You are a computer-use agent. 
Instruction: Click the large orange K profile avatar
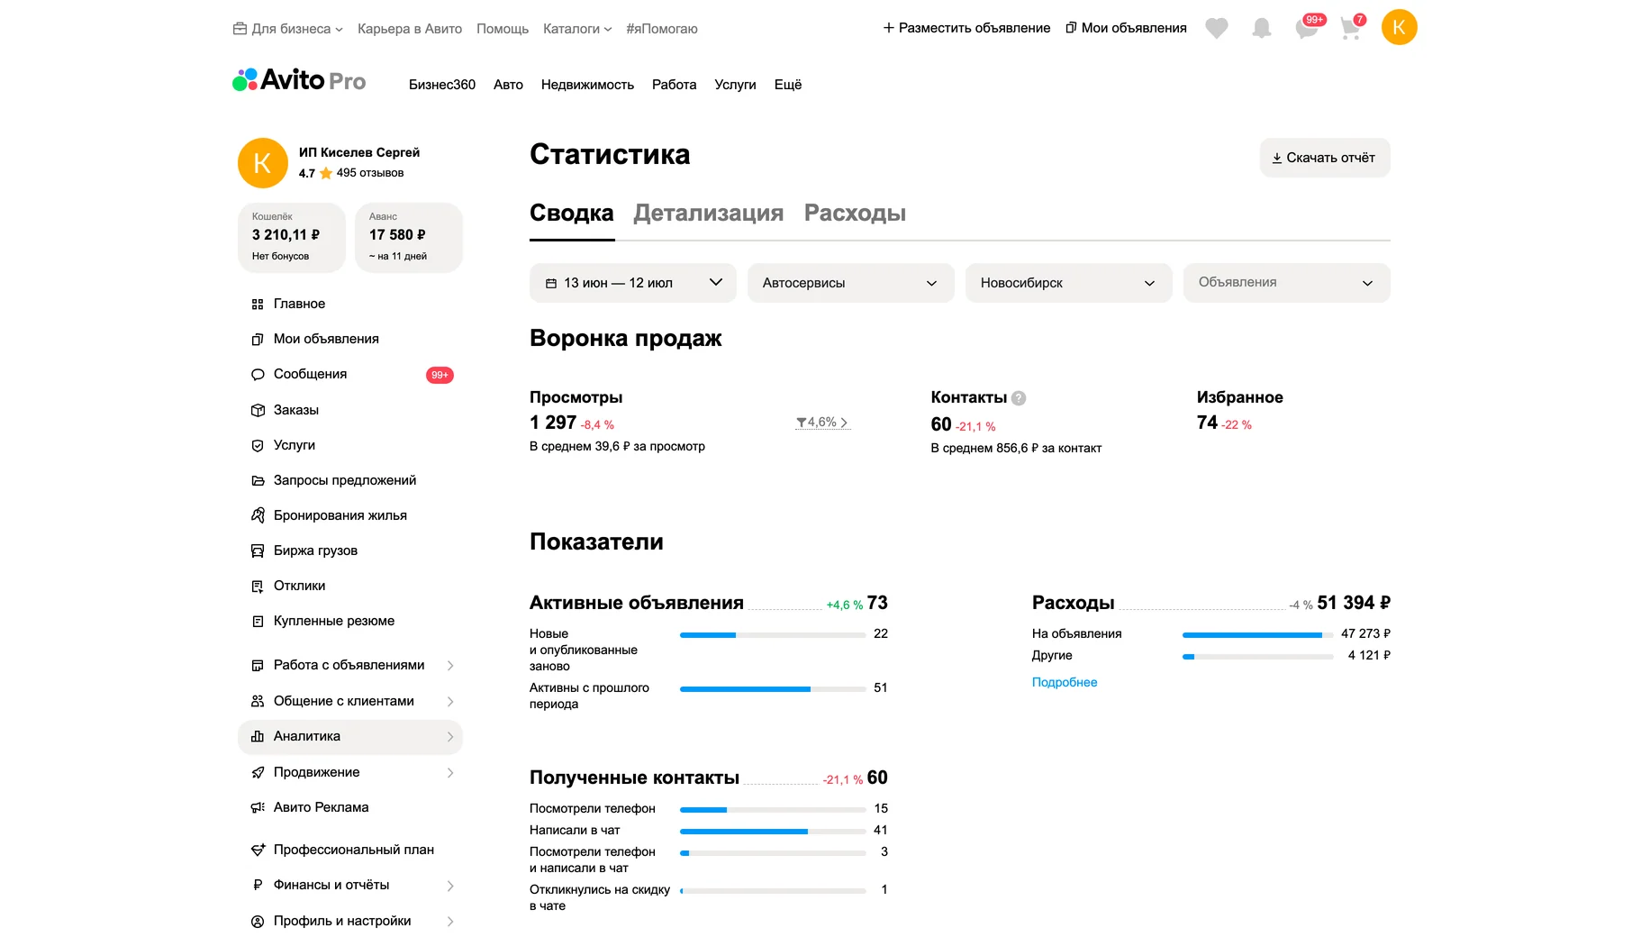(x=262, y=163)
